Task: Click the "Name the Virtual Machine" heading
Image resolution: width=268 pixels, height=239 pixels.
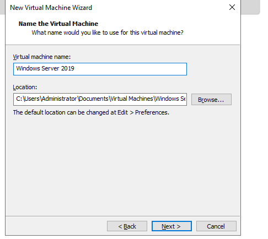Action: click(x=58, y=24)
